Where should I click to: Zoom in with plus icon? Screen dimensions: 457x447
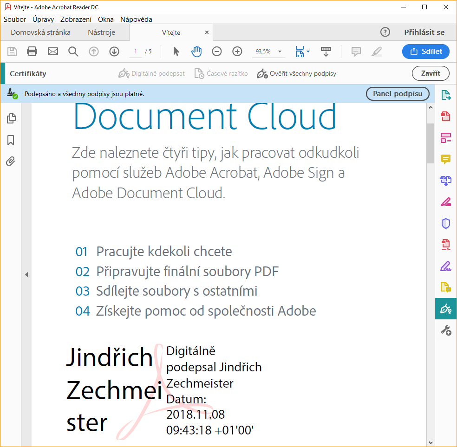point(237,52)
